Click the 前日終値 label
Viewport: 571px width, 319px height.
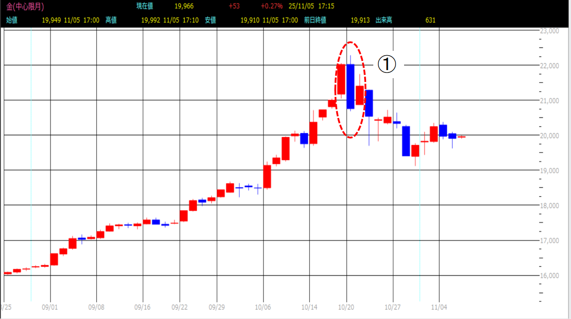(316, 20)
